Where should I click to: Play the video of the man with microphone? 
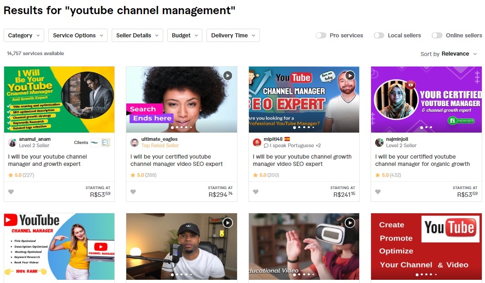(x=227, y=223)
